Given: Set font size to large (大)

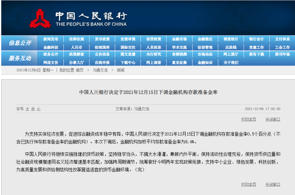Looking at the screenshot, I should point(27,109).
